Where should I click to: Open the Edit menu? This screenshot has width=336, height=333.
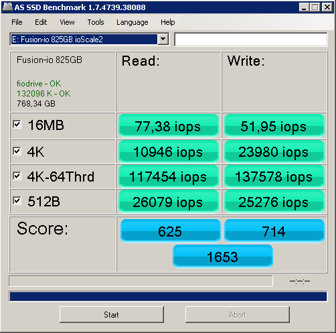[41, 22]
